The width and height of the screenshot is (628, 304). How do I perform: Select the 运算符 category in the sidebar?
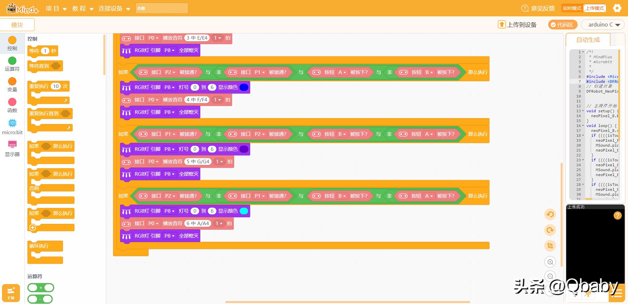pyautogui.click(x=12, y=64)
